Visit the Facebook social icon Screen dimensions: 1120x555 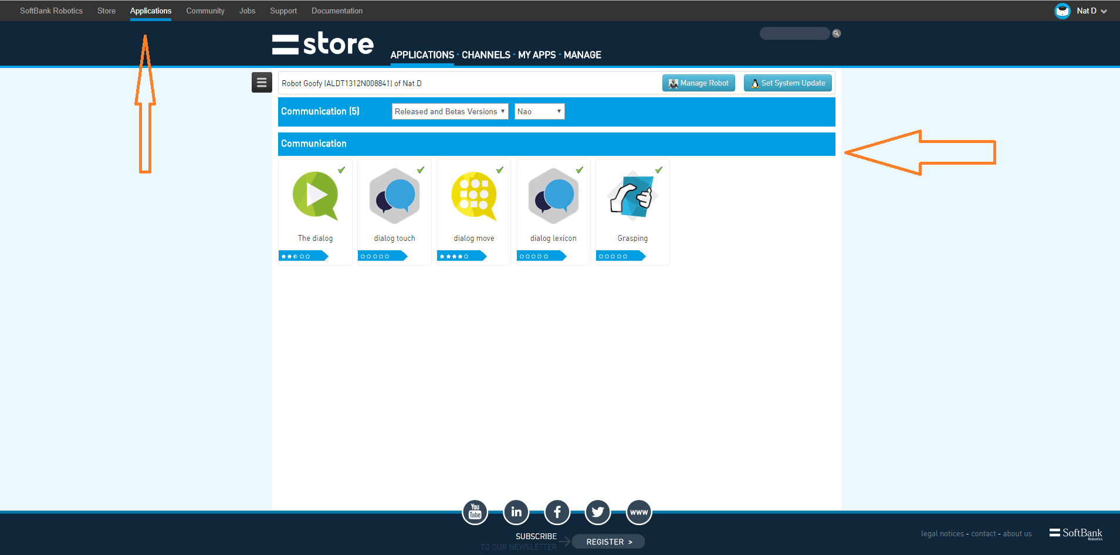click(557, 512)
